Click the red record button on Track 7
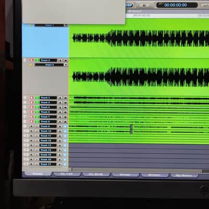The image size is (209, 209). [x=31, y=117]
